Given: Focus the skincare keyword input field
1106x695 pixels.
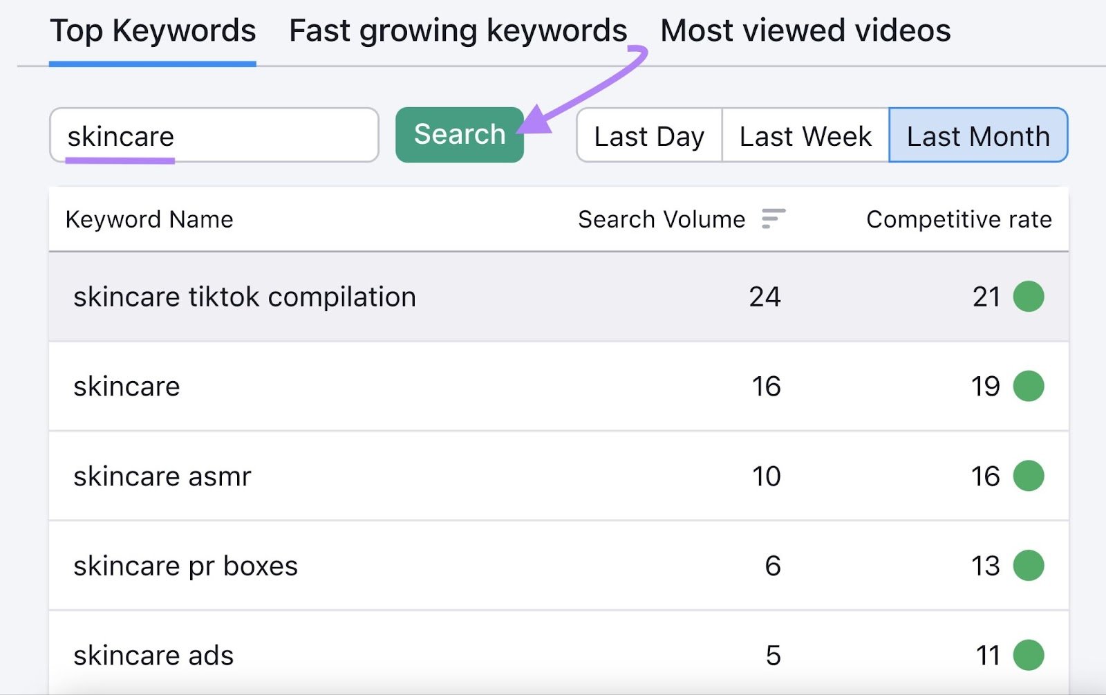Looking at the screenshot, I should [x=214, y=136].
